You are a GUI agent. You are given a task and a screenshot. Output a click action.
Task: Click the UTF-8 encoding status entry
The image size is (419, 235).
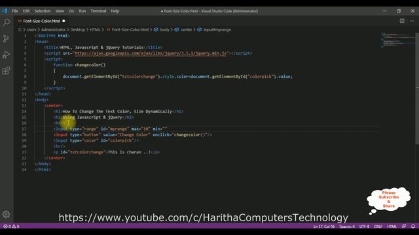pos(364,227)
